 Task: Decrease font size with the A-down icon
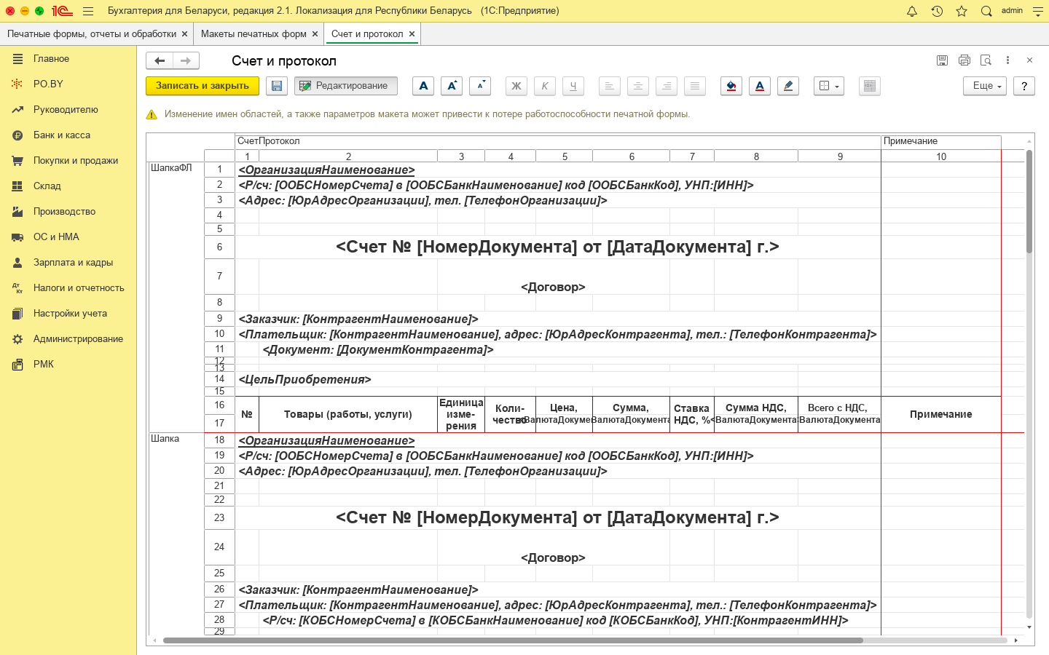tap(480, 86)
